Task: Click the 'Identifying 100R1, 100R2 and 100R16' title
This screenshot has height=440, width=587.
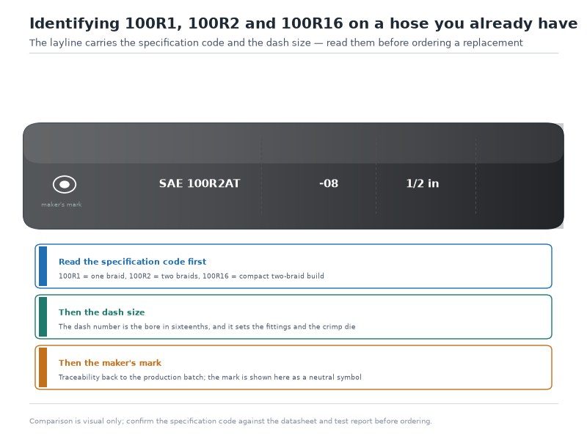Action: (x=304, y=23)
